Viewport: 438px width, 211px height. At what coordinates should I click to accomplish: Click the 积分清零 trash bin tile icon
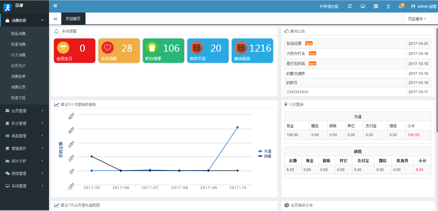pos(152,48)
